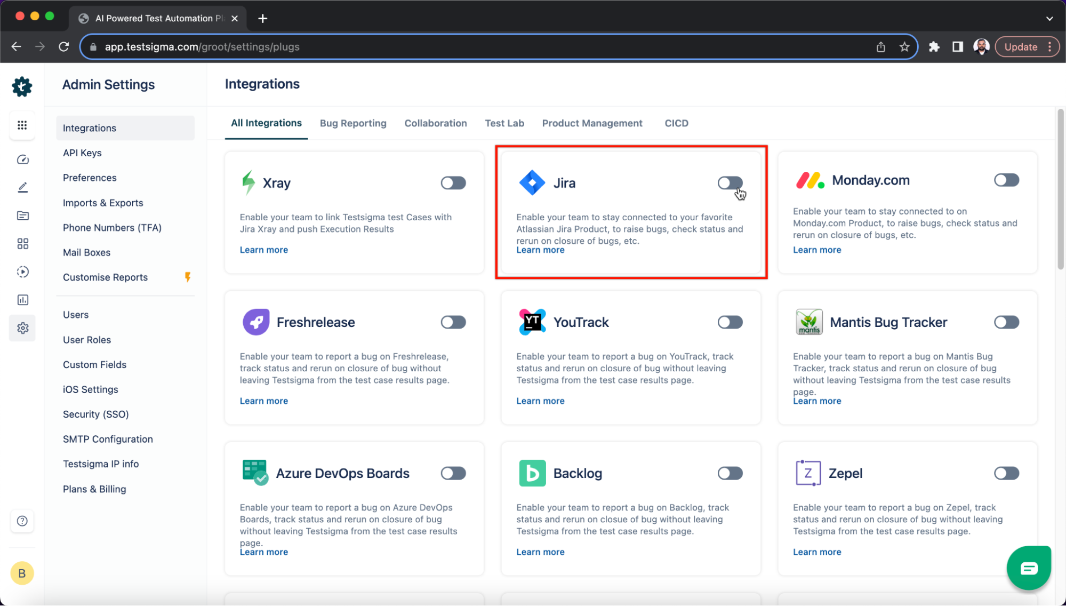Expand the browser tab list chevron
Screen dimensions: 1066x606
coord(1049,18)
